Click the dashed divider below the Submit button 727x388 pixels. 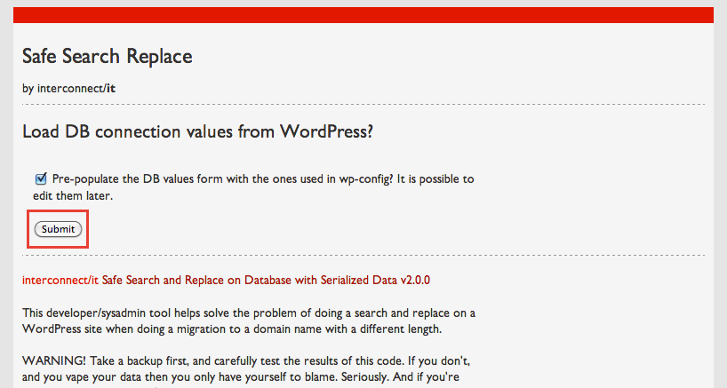[363, 255]
